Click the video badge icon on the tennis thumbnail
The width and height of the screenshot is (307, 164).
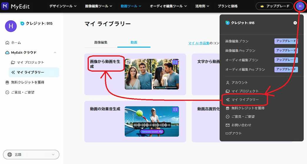(175, 109)
